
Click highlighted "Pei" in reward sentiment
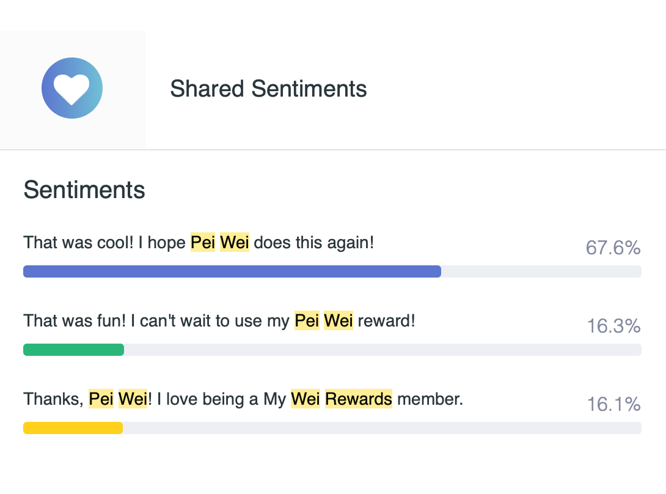[x=307, y=320]
